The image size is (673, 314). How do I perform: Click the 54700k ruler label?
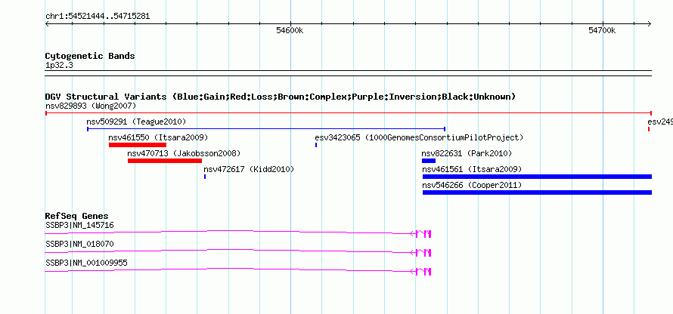[x=602, y=30]
